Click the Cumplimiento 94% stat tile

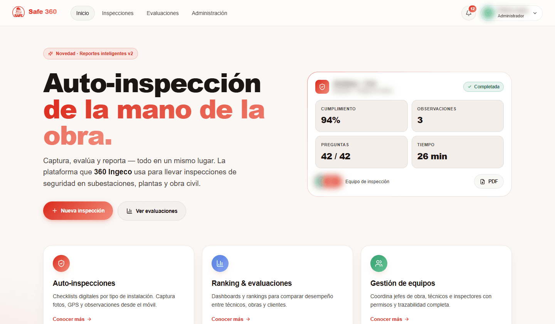pyautogui.click(x=362, y=116)
